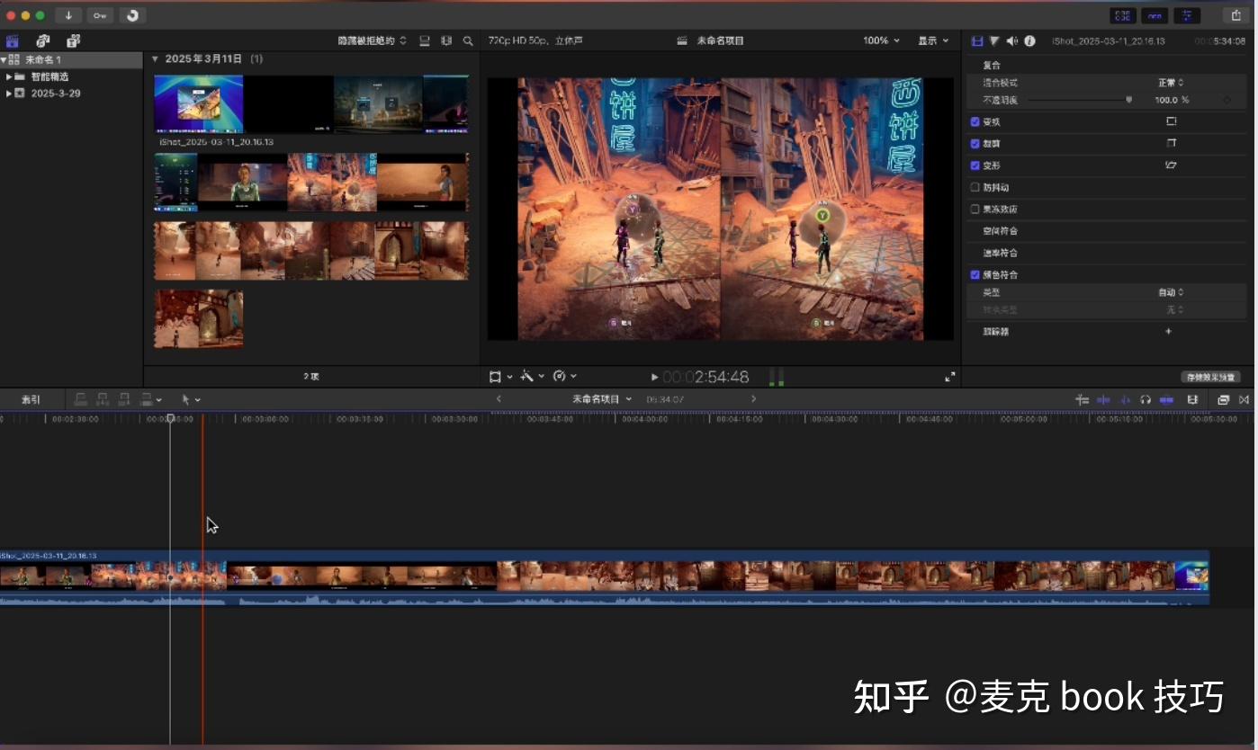Toggle Browser visibility workspace button

click(1123, 15)
